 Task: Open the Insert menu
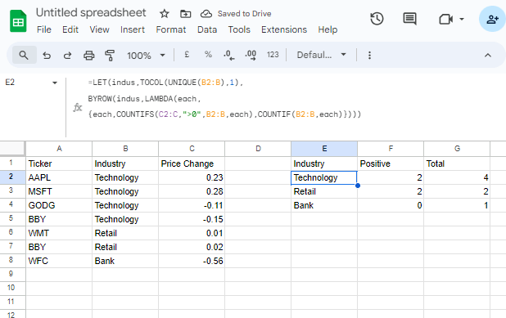[x=133, y=29]
